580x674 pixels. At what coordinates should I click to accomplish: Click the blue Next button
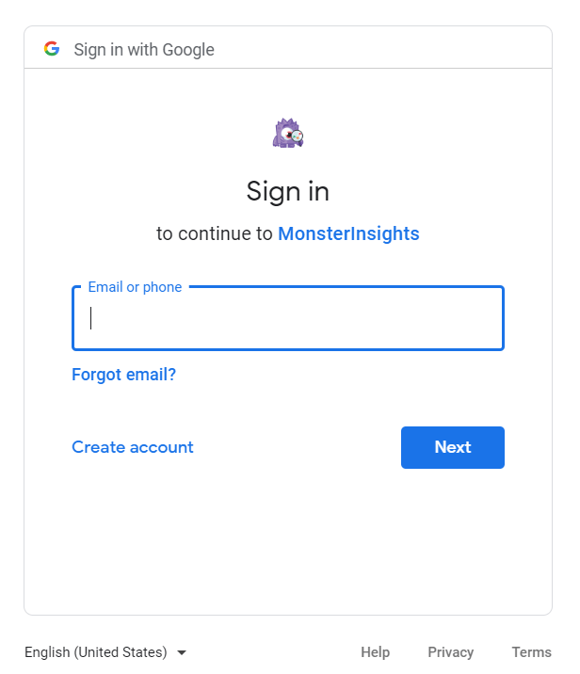click(x=452, y=447)
